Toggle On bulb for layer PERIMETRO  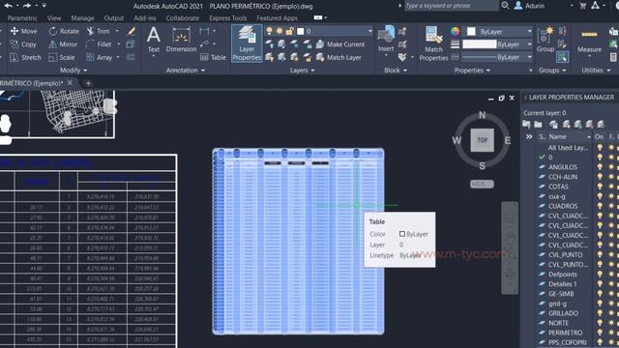600,333
